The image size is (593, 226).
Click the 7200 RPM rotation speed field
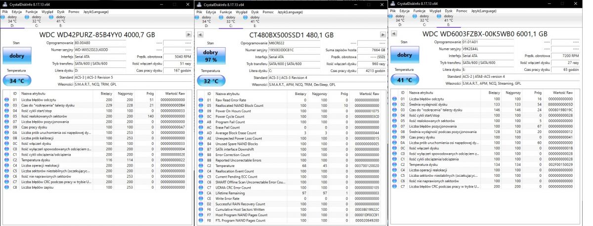coord(566,56)
